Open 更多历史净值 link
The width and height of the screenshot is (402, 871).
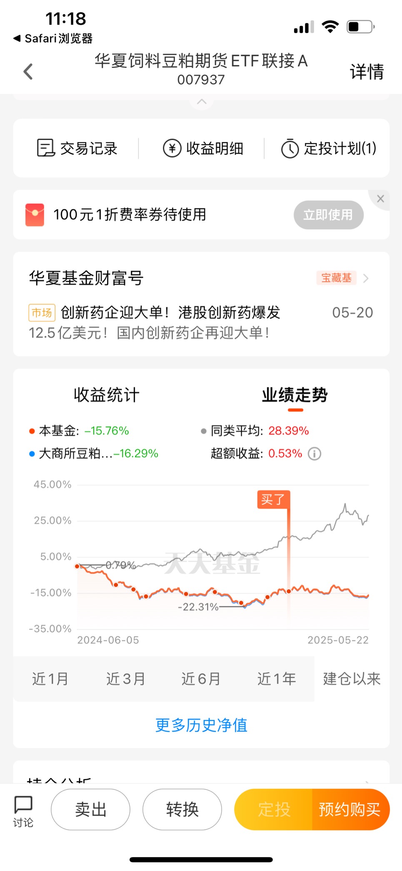201,725
